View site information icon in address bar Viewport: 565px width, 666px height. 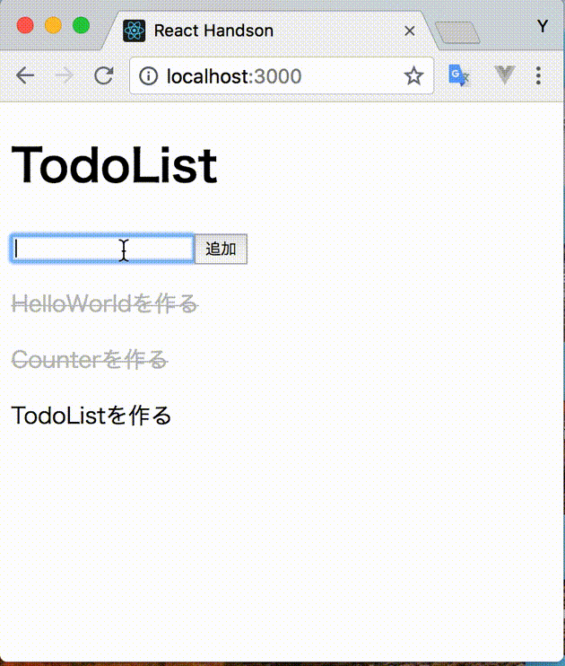pyautogui.click(x=148, y=76)
